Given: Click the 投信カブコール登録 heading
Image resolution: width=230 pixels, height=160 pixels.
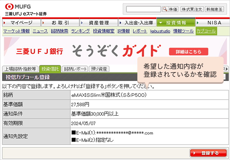Looking at the screenshot, I should (28, 77).
